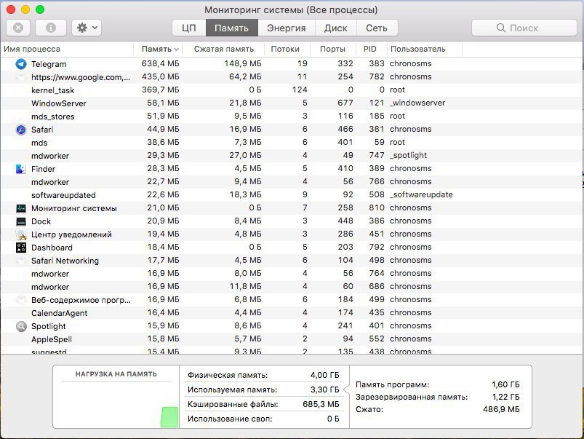Switch to the Энергия tab
This screenshot has height=439, width=584.
click(287, 28)
